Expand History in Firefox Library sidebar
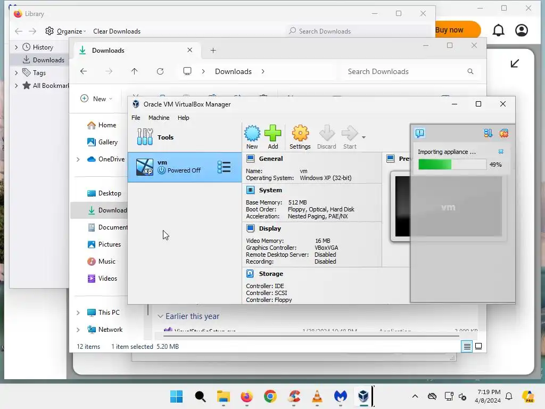 click(16, 47)
